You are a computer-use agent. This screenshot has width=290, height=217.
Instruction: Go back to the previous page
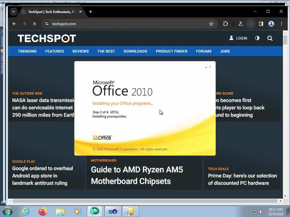[x=14, y=24]
